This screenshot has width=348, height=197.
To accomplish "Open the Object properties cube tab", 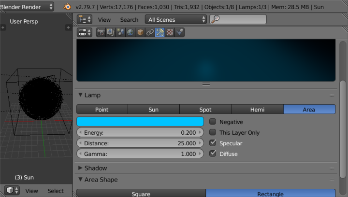I will (x=140, y=32).
